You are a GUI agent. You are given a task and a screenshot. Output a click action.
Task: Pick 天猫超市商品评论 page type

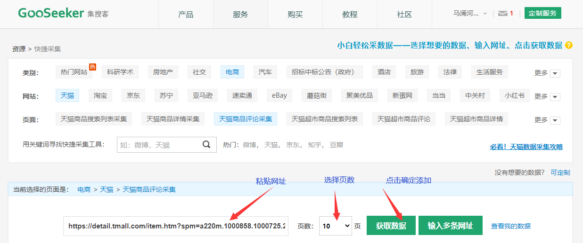pyautogui.click(x=404, y=119)
